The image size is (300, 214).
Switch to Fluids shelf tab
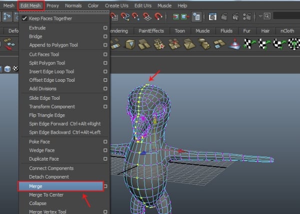point(226,31)
